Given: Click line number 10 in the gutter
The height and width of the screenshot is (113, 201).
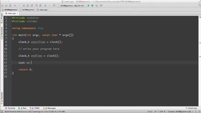Looking at the screenshot, I should pos(5,49).
